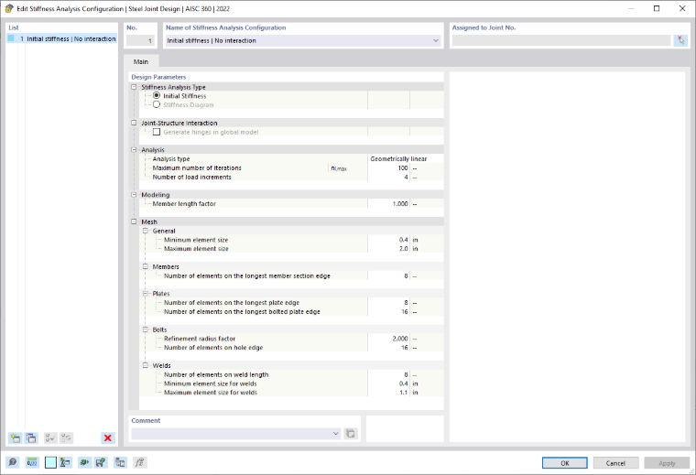The image size is (696, 475).
Task: Collapse the Analysis section
Action: (134, 150)
